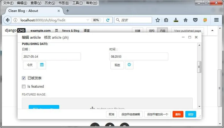This screenshot has height=128, width=224.
Task: Click the 日期 input field
Action: coord(51,56)
